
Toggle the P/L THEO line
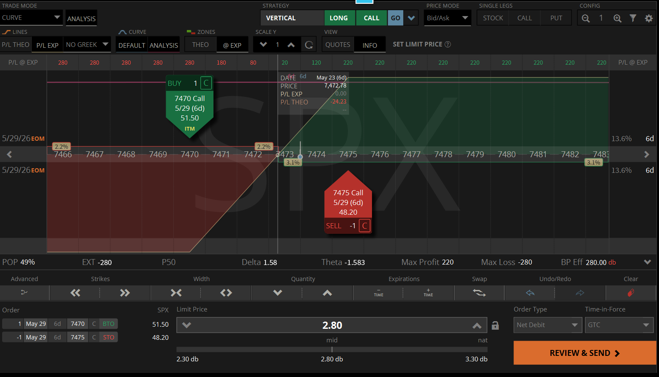16,45
